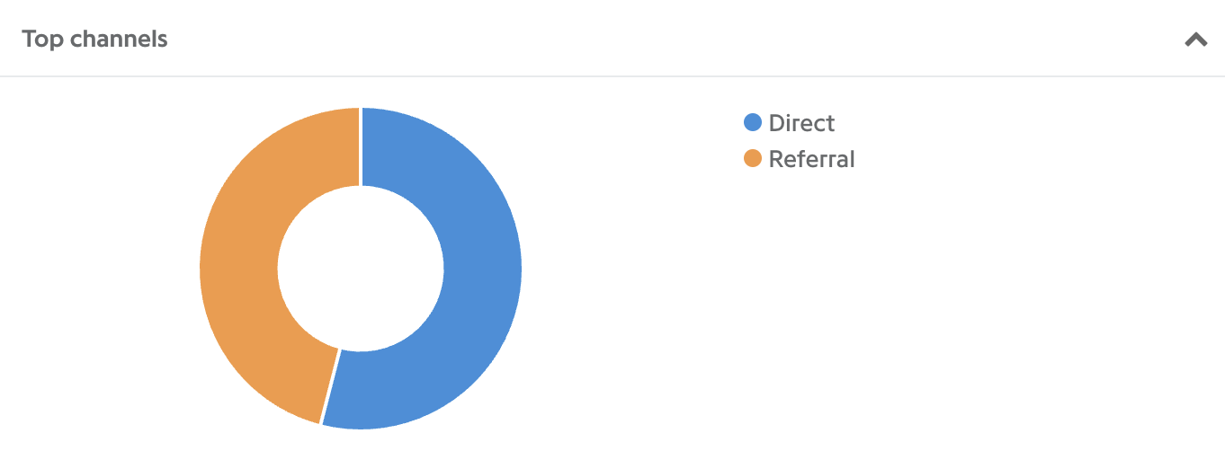
Task: Click the orange Referral legend dot
Action: (753, 159)
